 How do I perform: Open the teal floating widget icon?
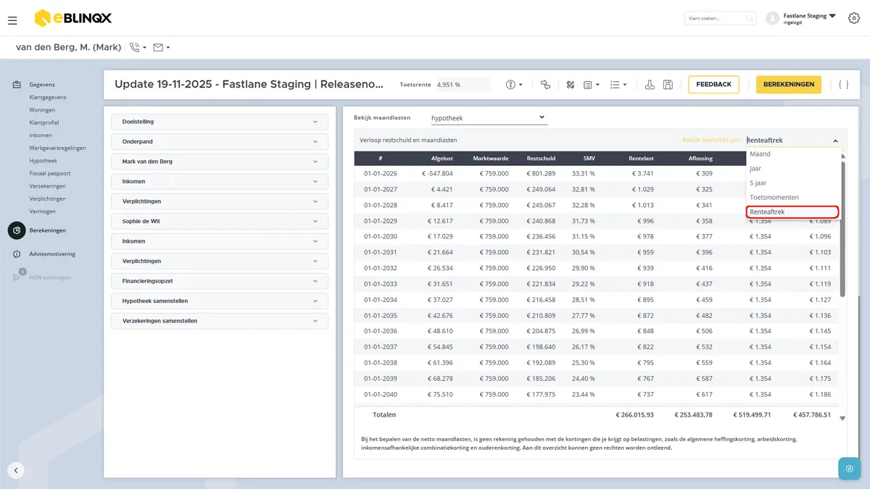click(849, 468)
